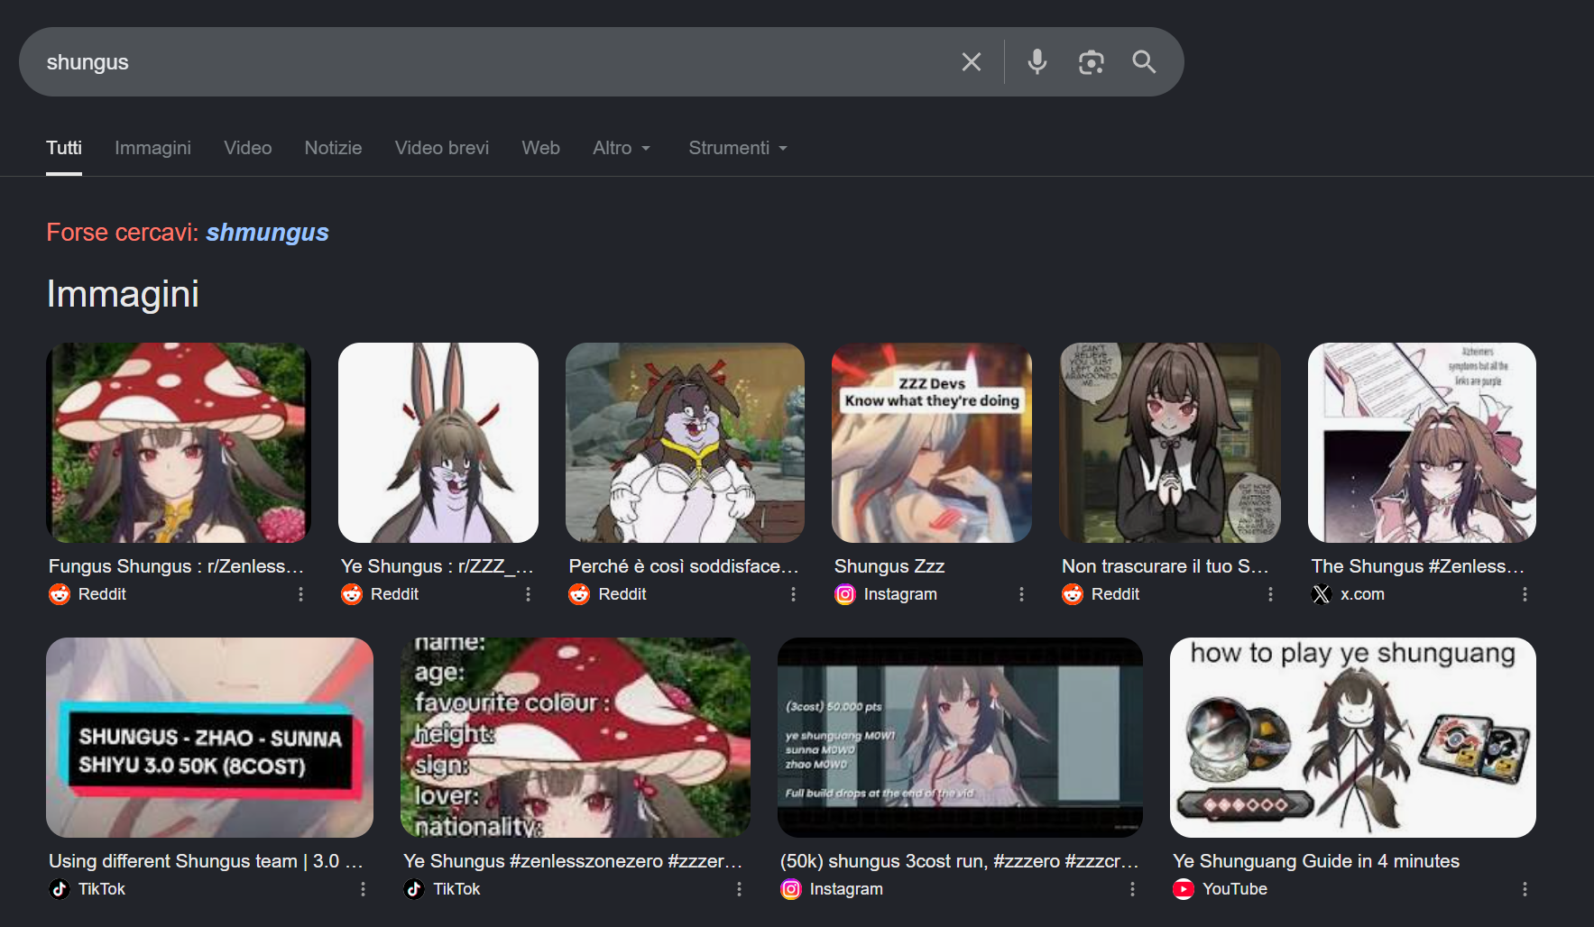This screenshot has width=1594, height=927.
Task: Click Reddit icon under Ye Shungus : r/ZZZ
Action: tap(352, 594)
